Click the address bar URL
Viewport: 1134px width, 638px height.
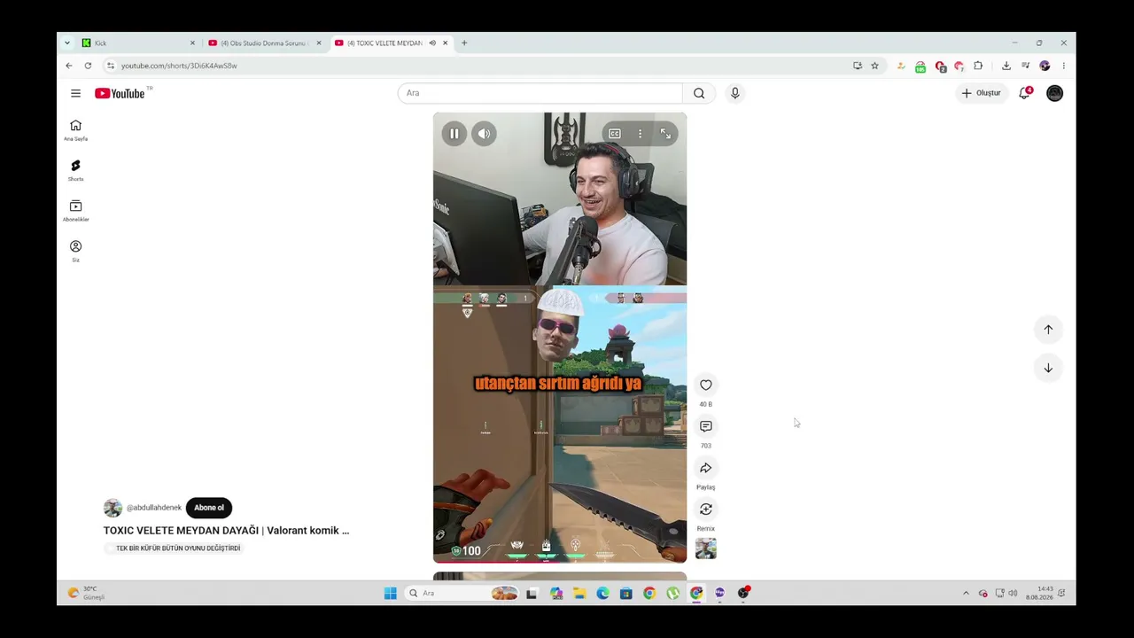tap(179, 66)
